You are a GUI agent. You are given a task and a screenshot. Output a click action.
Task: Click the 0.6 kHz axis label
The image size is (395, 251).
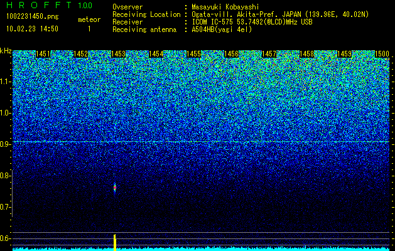point(5,238)
